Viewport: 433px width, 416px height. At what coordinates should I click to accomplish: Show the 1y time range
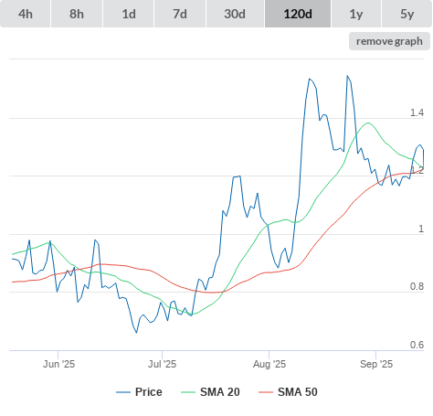356,14
